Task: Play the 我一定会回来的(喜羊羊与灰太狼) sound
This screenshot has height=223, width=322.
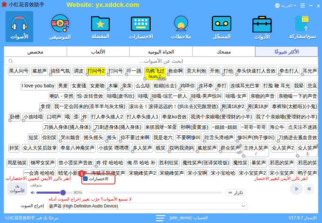Action: pos(90,106)
